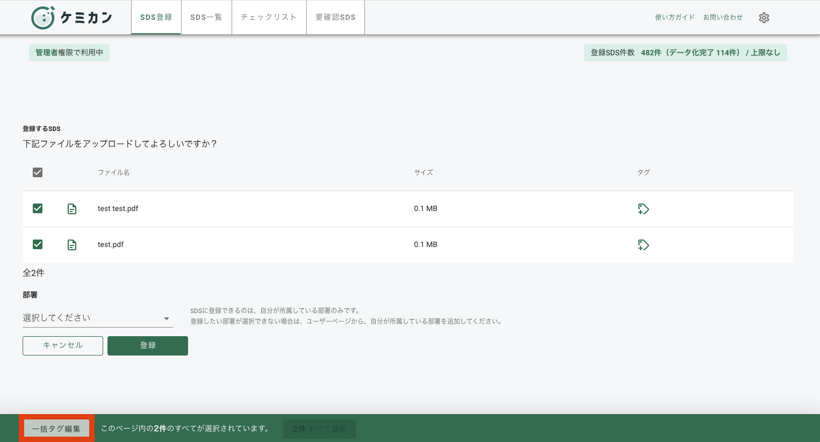Viewport: 820px width, 442px height.
Task: Open the お問い合わせ link
Action: (x=723, y=17)
